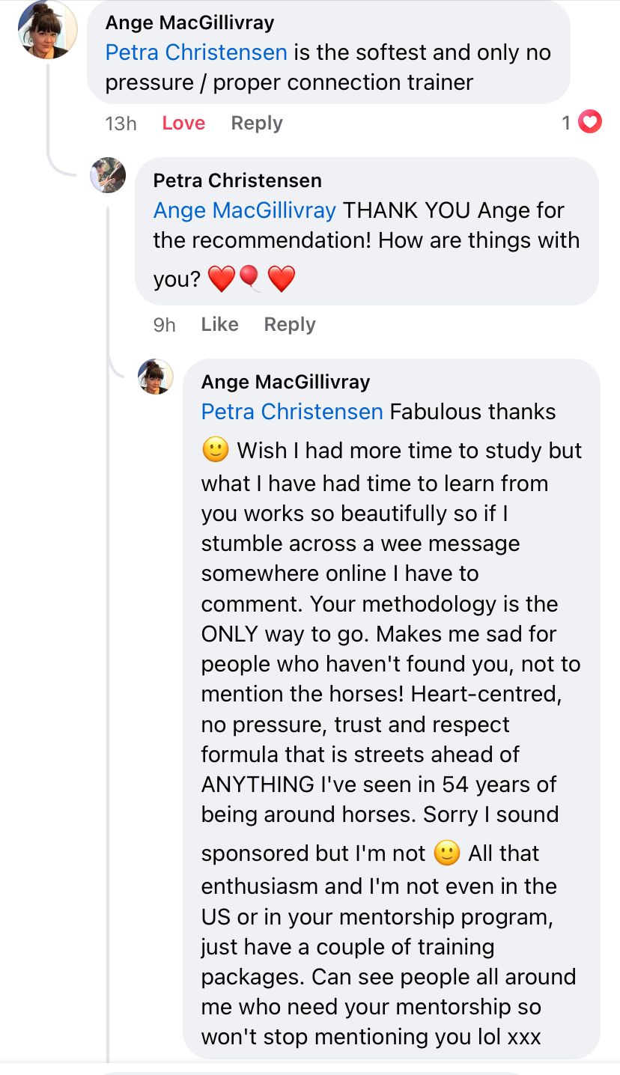Click the Ange MacGillivray author name at top
This screenshot has height=1075, width=620.
coord(189,22)
